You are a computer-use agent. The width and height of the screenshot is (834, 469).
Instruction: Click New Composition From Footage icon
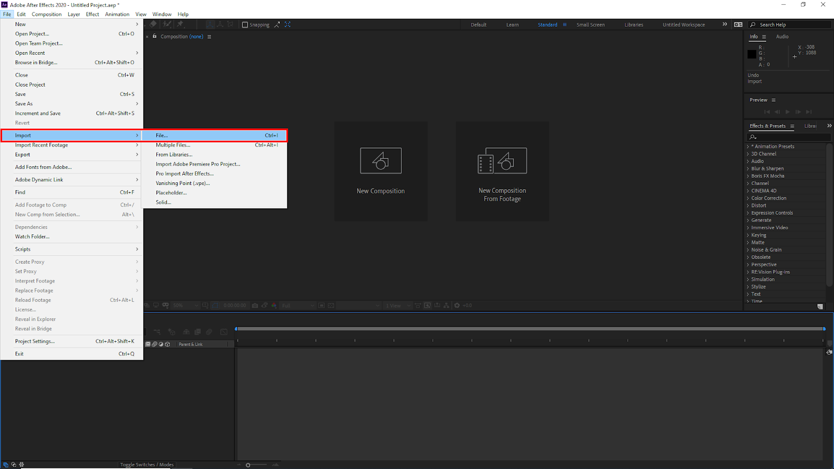[502, 161]
